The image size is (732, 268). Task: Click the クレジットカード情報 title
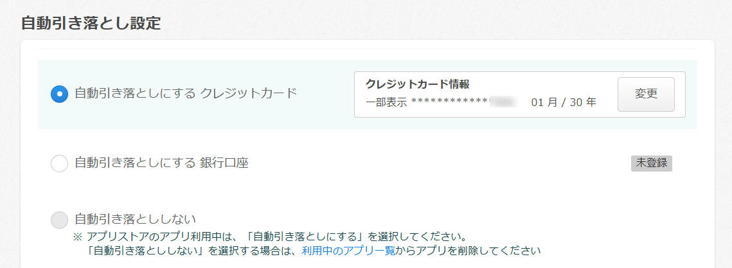click(x=418, y=85)
